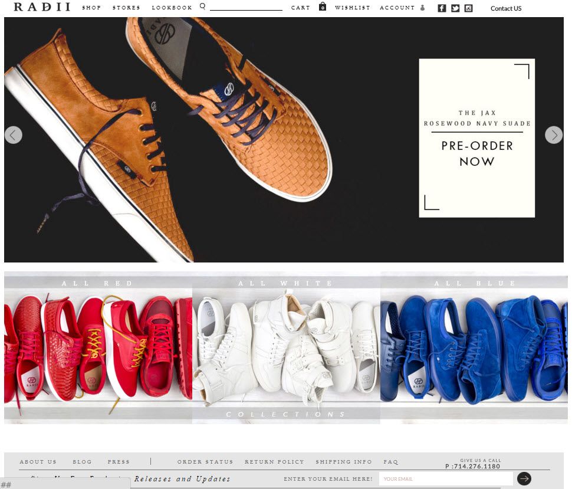Viewport: 572px width, 489px height.
Task: View the RETURN POLICY page
Action: (274, 462)
